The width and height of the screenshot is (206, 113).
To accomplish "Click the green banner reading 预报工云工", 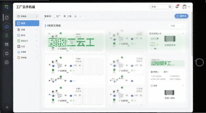I will 72,42.
